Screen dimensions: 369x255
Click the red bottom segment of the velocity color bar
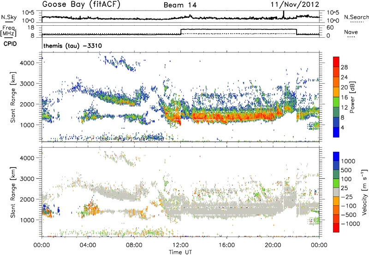[x=336, y=228]
